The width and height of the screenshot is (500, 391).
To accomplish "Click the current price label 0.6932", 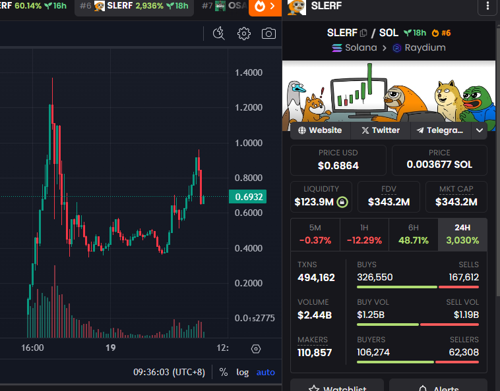I will pyautogui.click(x=248, y=197).
